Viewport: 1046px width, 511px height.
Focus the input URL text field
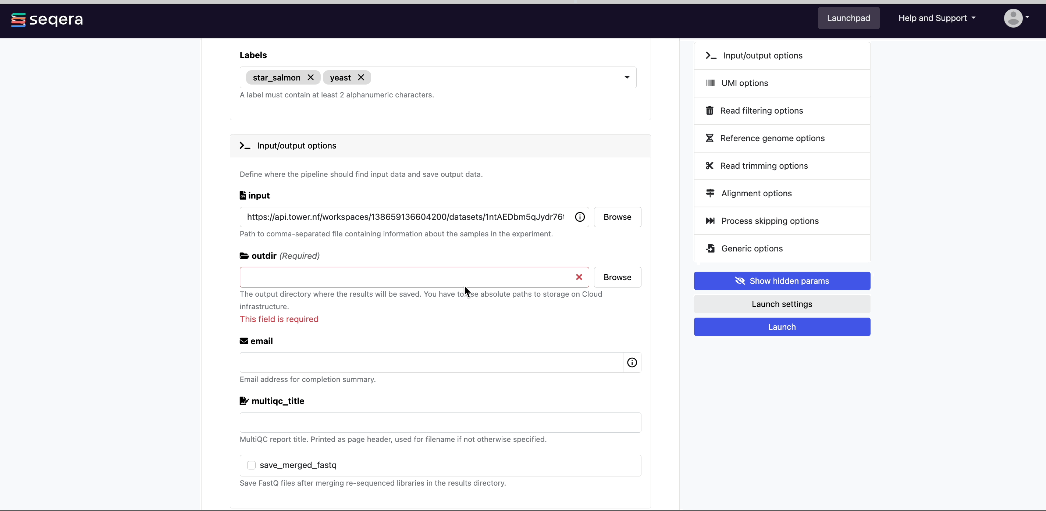click(x=405, y=217)
